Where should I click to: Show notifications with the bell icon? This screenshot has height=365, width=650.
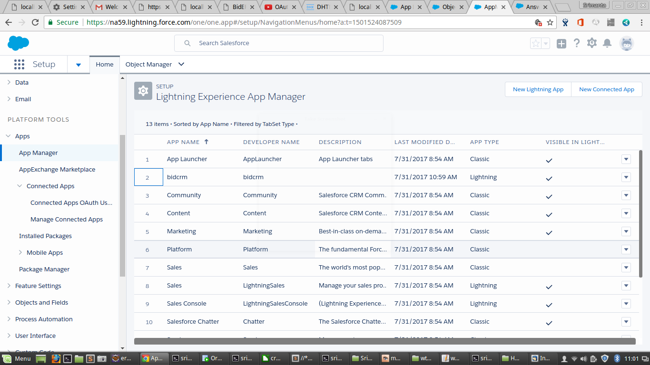pyautogui.click(x=607, y=43)
